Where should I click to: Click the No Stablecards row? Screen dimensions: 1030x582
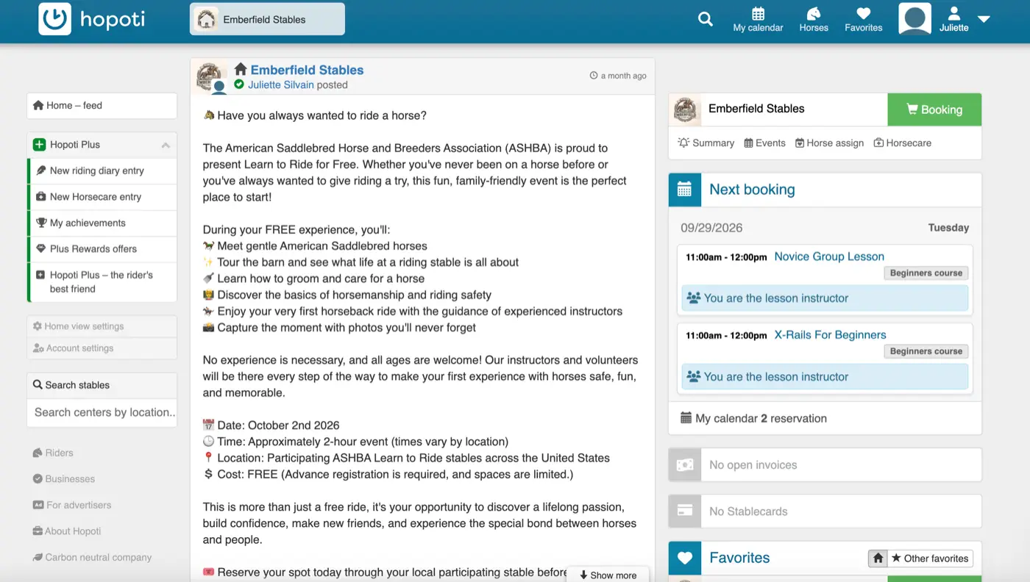pos(825,511)
